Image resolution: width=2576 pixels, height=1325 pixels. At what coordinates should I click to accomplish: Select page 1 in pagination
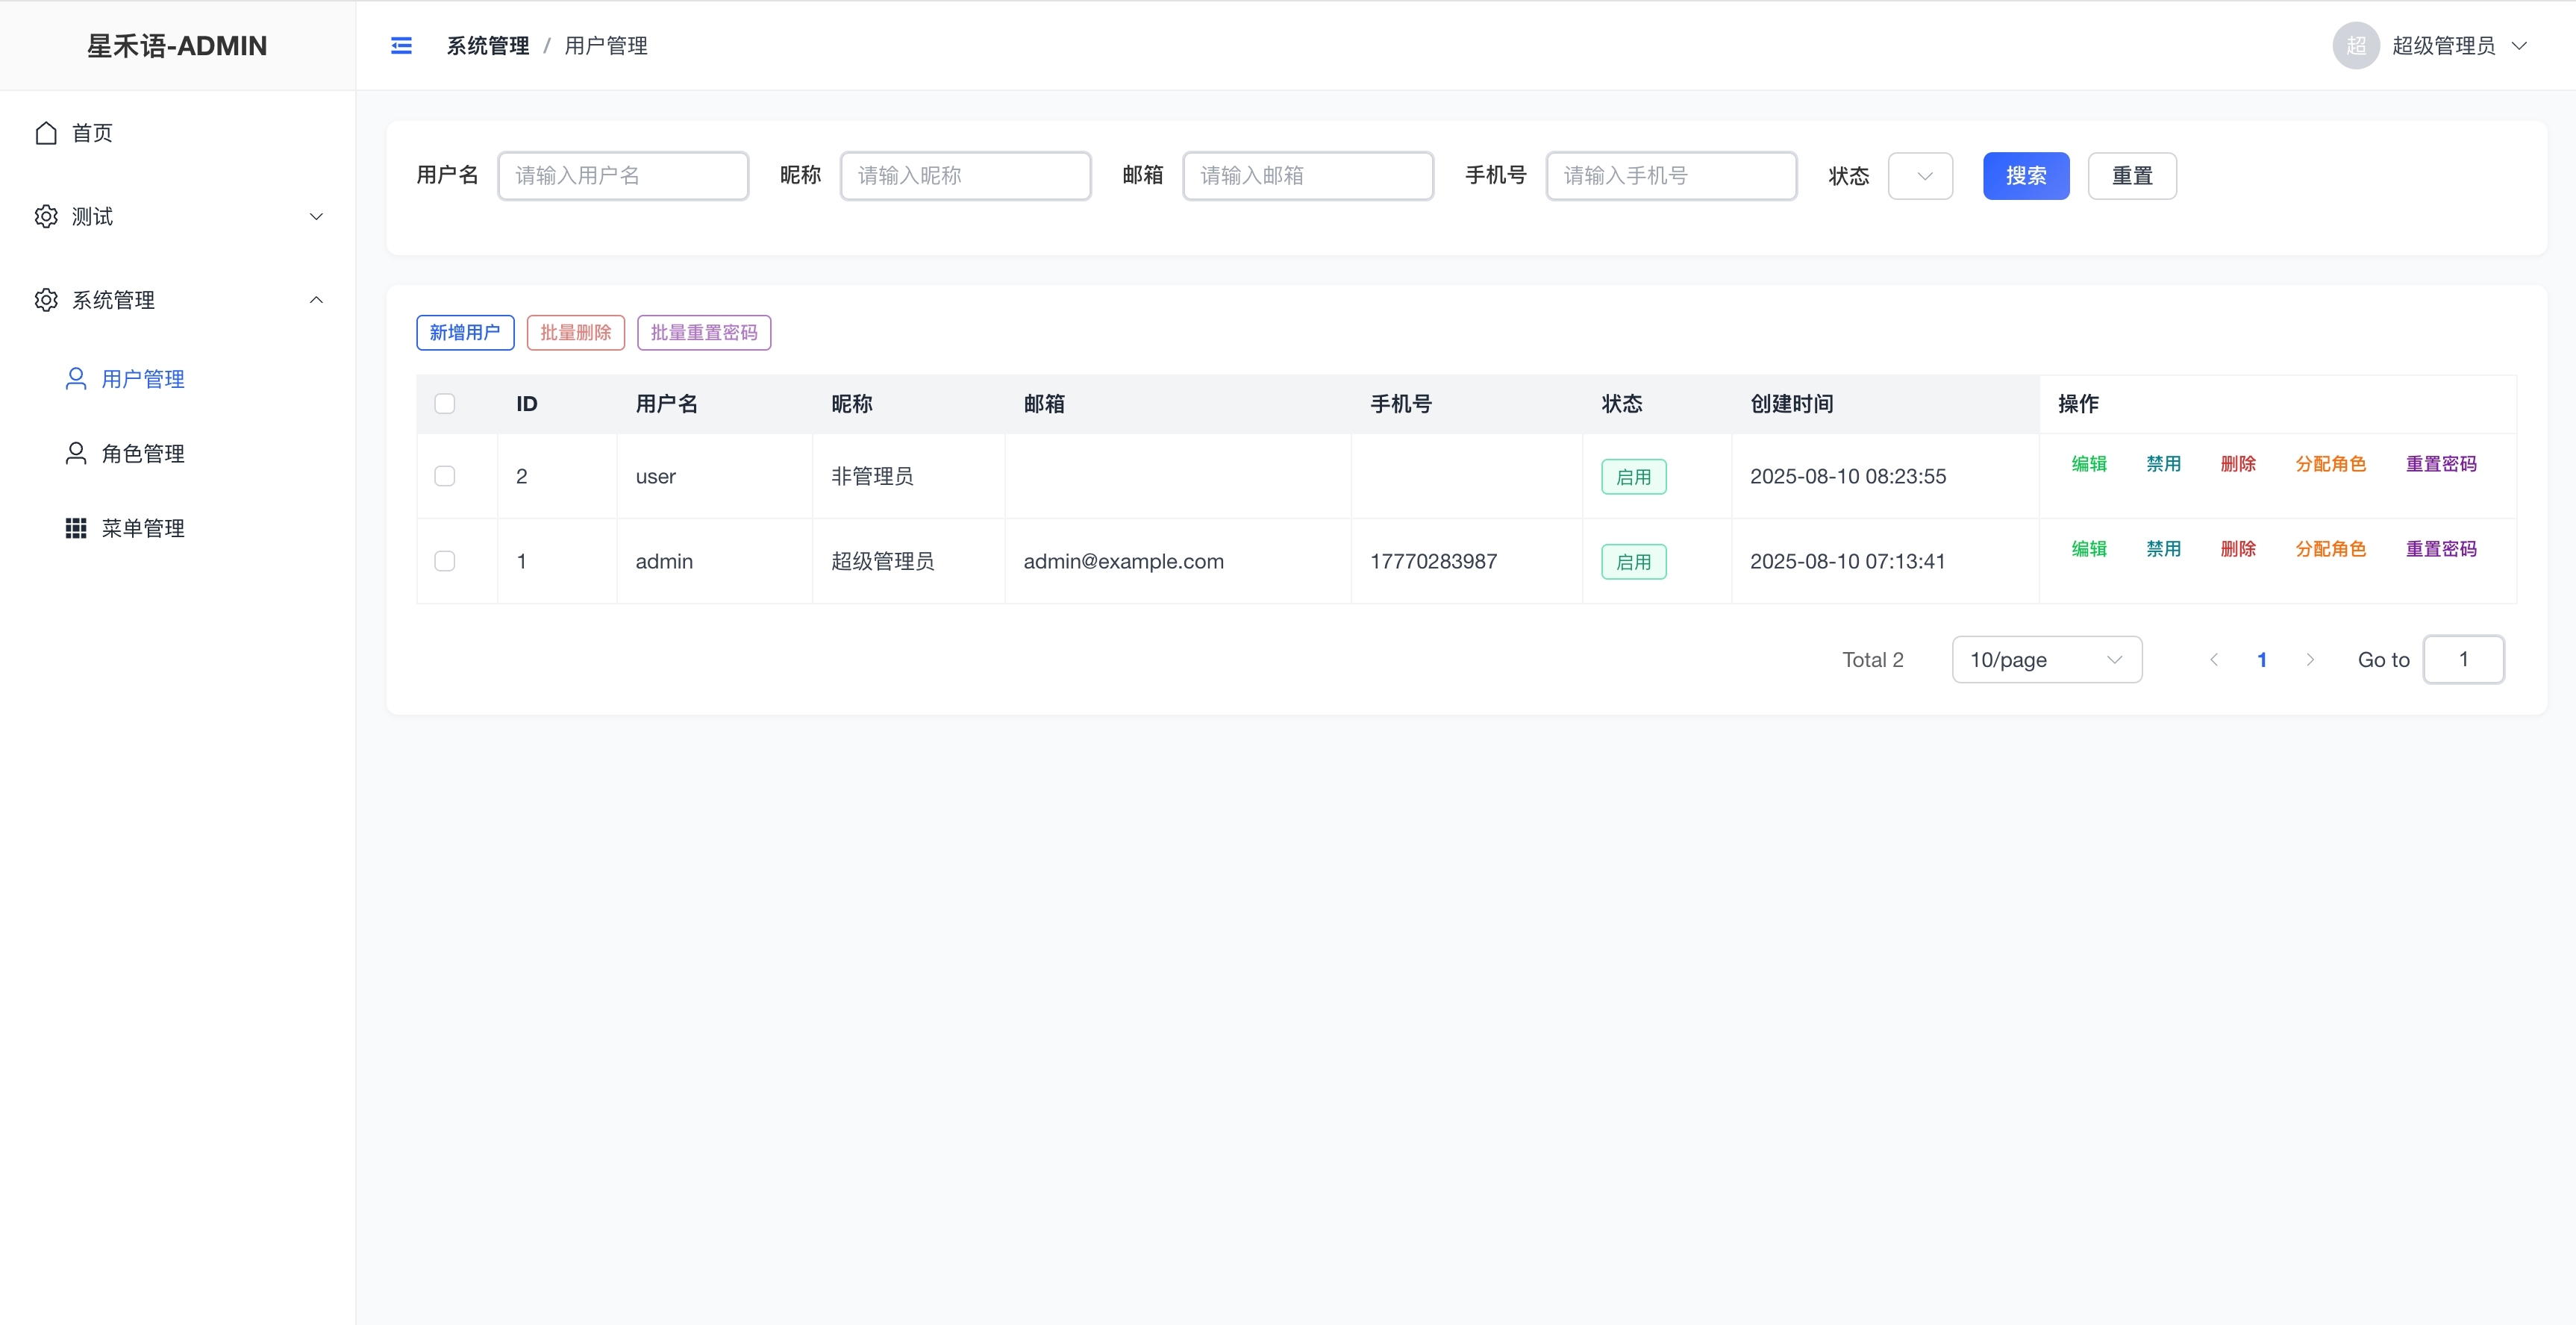pyautogui.click(x=2262, y=660)
